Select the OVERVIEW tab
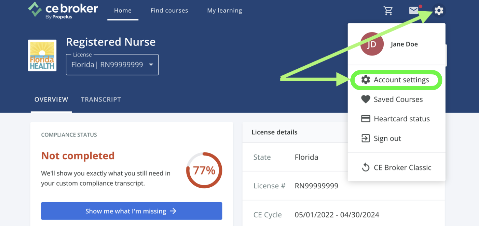 [x=51, y=99]
